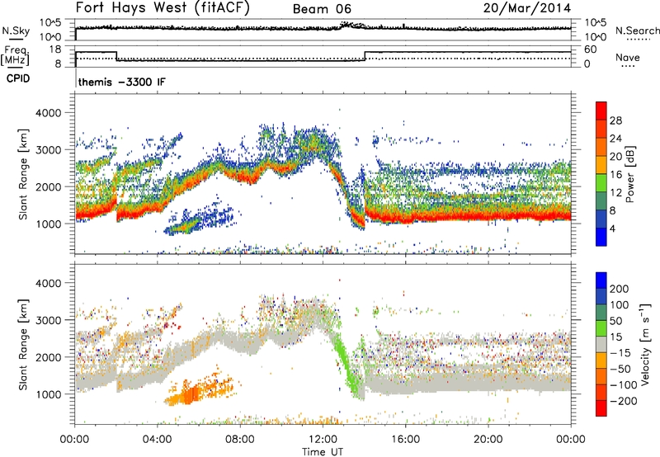
Task: Click the '20:00' time tick label
Action: click(488, 440)
